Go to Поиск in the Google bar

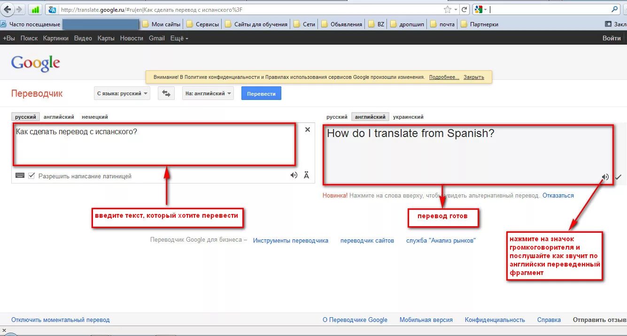click(29, 38)
